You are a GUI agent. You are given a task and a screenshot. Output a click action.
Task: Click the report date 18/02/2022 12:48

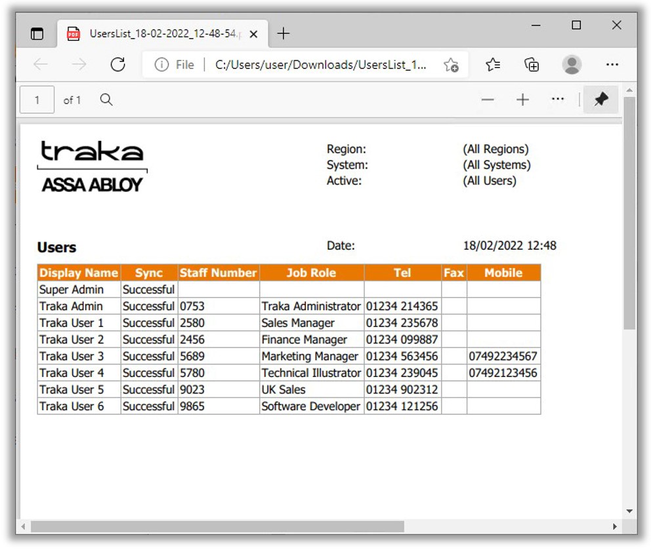tap(510, 246)
